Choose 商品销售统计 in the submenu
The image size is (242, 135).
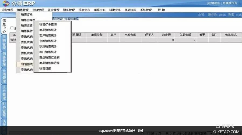pos(48,30)
